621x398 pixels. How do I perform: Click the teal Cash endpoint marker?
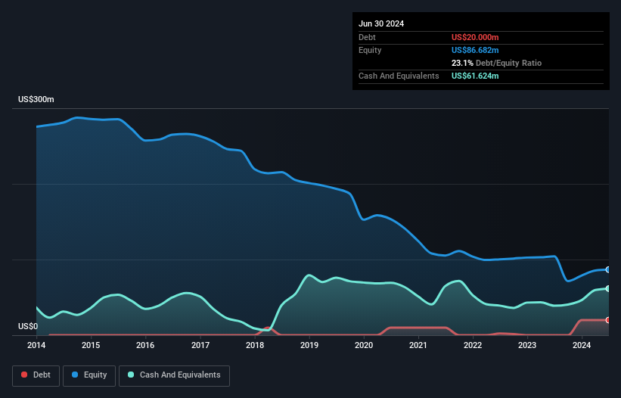click(x=608, y=288)
